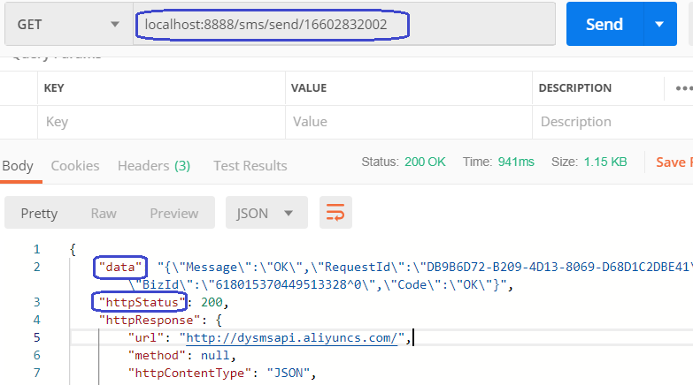The image size is (693, 385).
Task: Select the Preview view mode
Action: [x=174, y=214]
